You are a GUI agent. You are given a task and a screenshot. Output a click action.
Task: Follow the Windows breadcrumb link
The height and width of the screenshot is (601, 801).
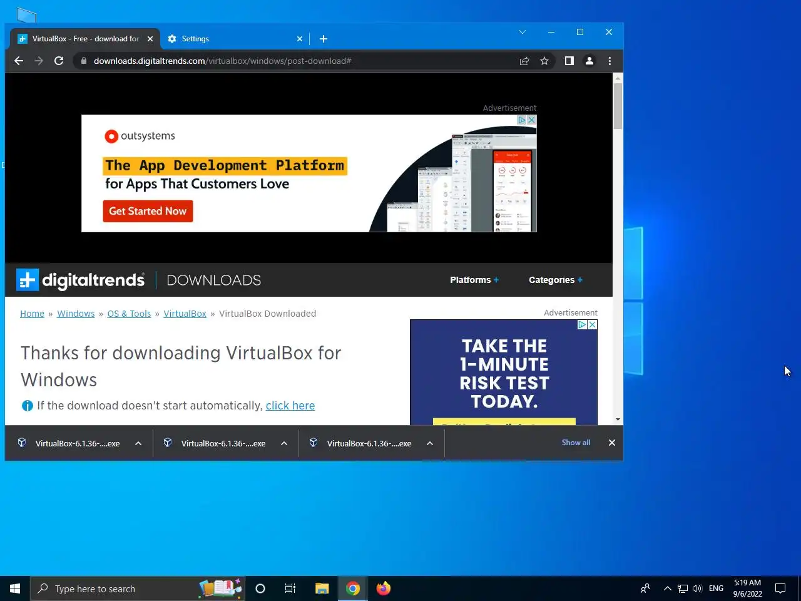tap(76, 314)
